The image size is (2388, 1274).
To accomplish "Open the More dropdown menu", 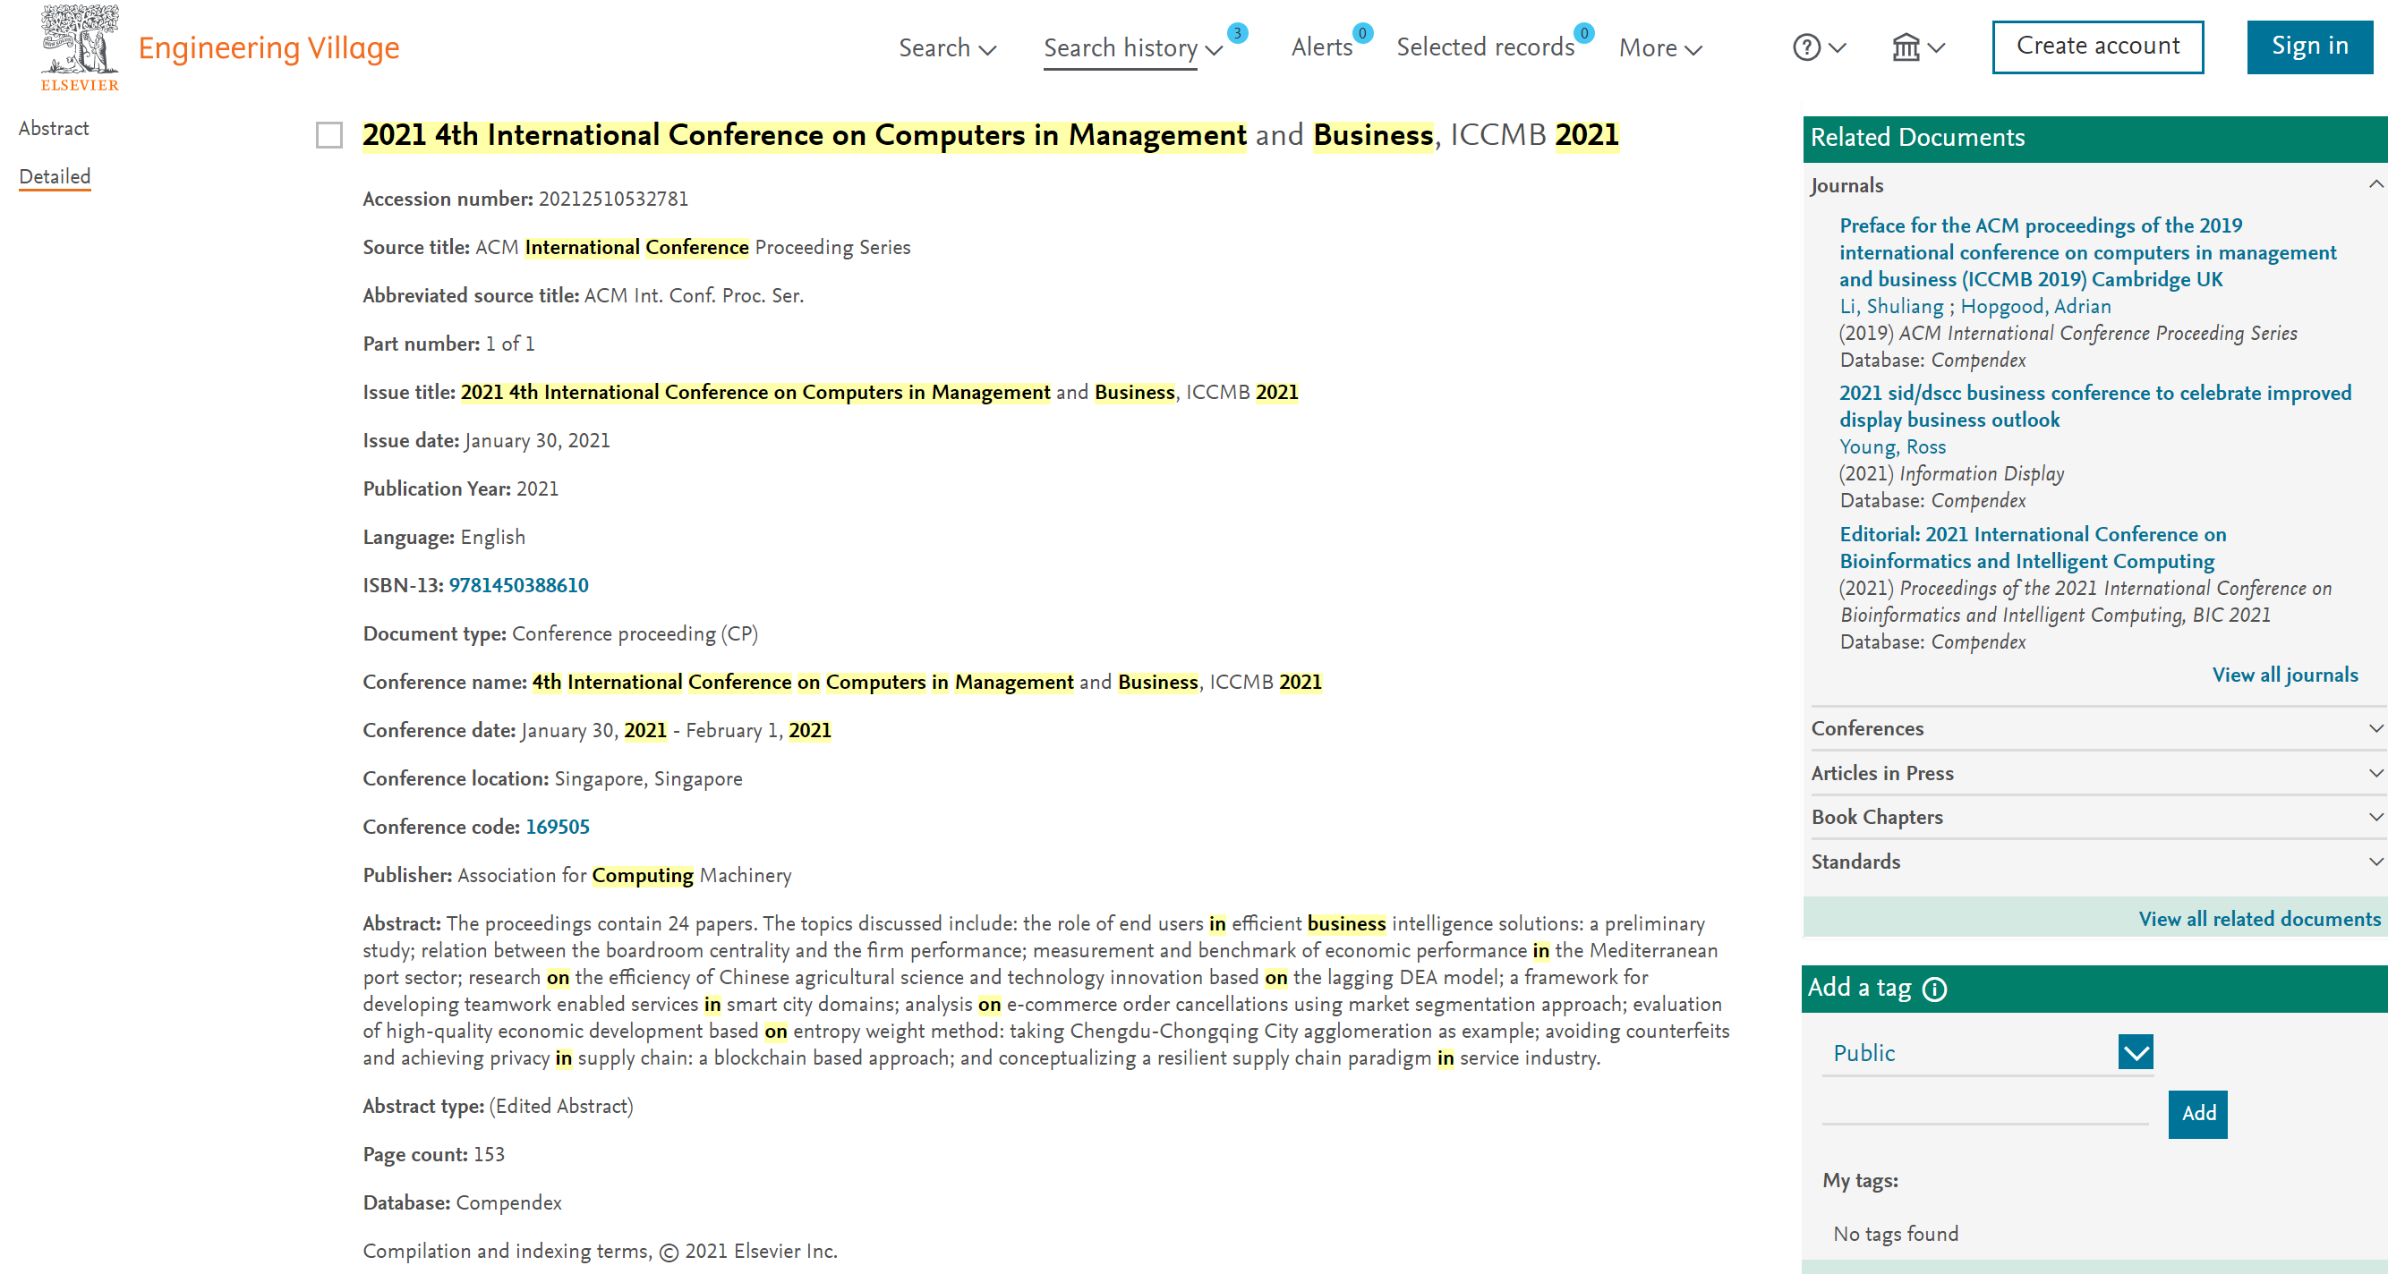I will pyautogui.click(x=1659, y=47).
